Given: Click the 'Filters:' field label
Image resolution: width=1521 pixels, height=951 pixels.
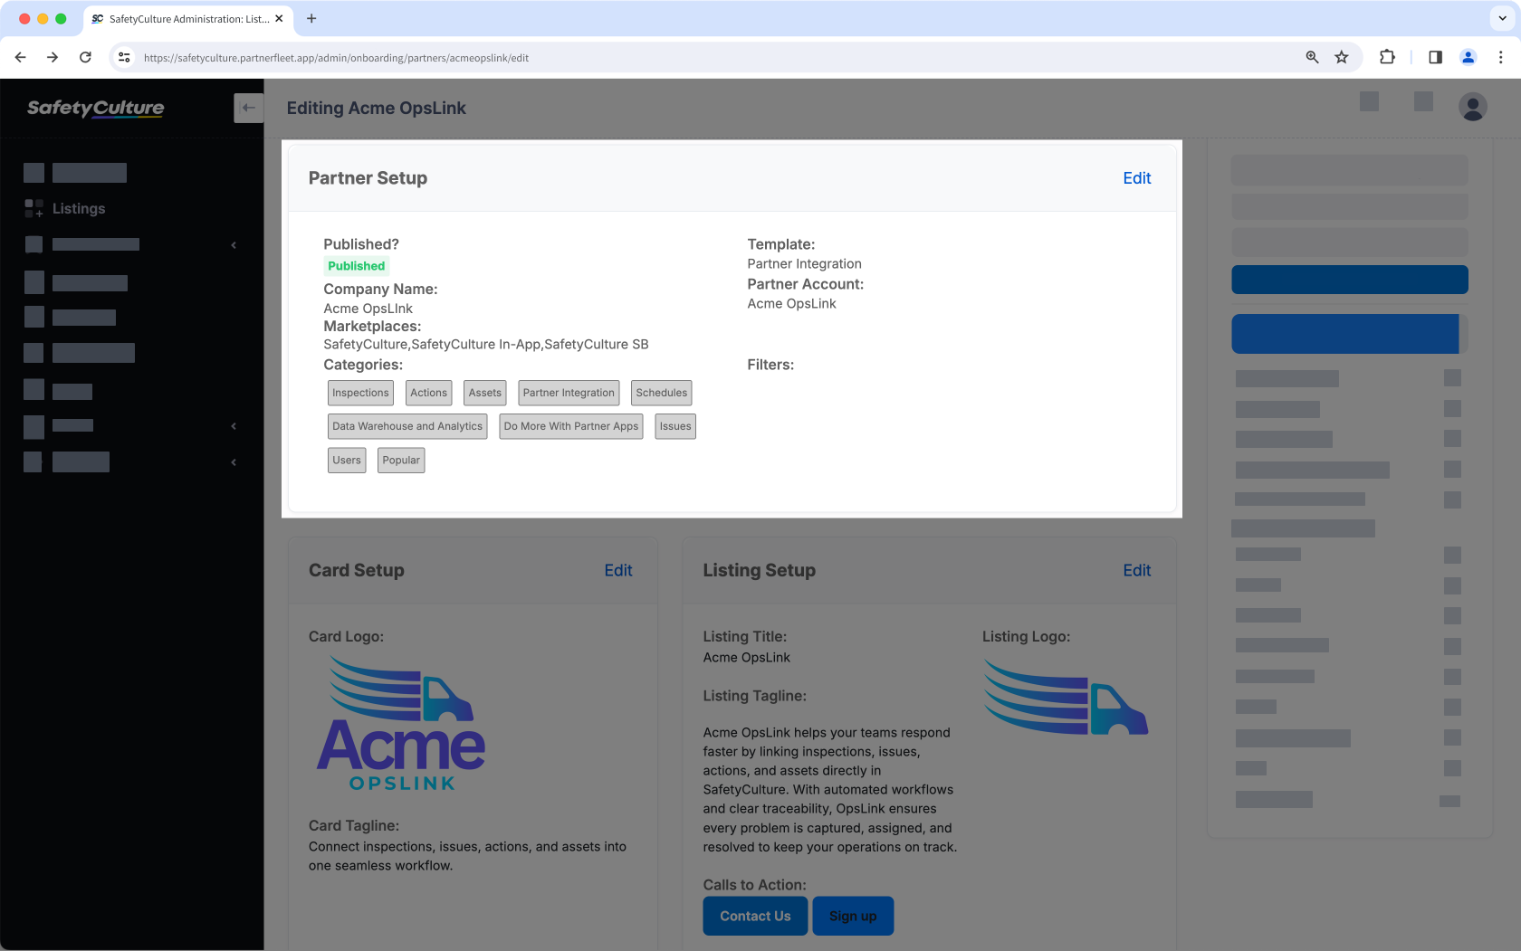Looking at the screenshot, I should point(770,365).
